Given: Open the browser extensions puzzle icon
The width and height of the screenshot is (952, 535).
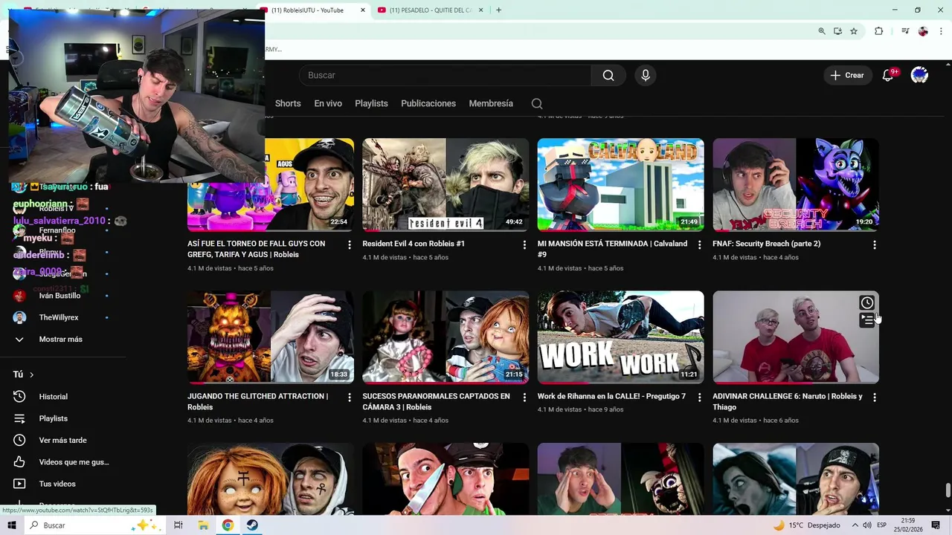Looking at the screenshot, I should click(879, 31).
